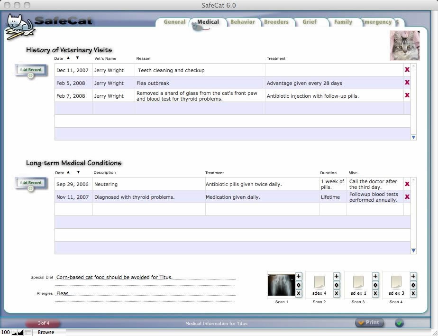
Task: Click the green checkmark button beside Print
Action: (399, 323)
